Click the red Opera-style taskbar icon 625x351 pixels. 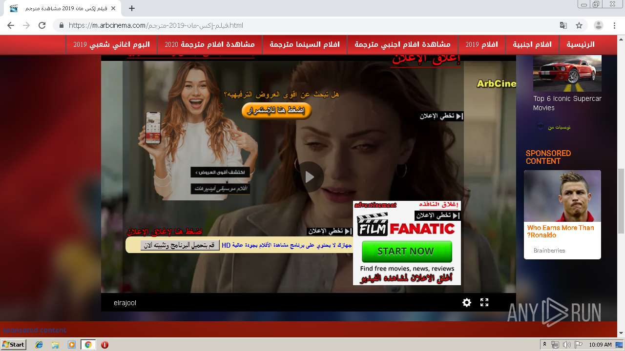(x=104, y=345)
